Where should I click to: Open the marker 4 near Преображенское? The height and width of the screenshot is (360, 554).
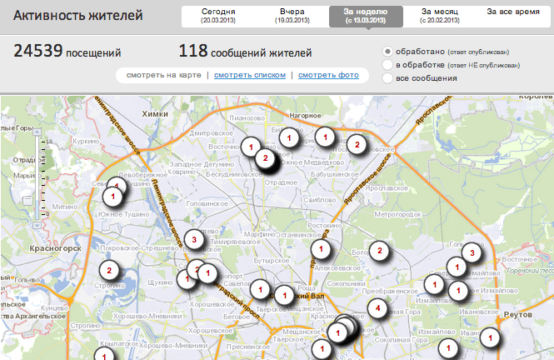[x=378, y=309]
